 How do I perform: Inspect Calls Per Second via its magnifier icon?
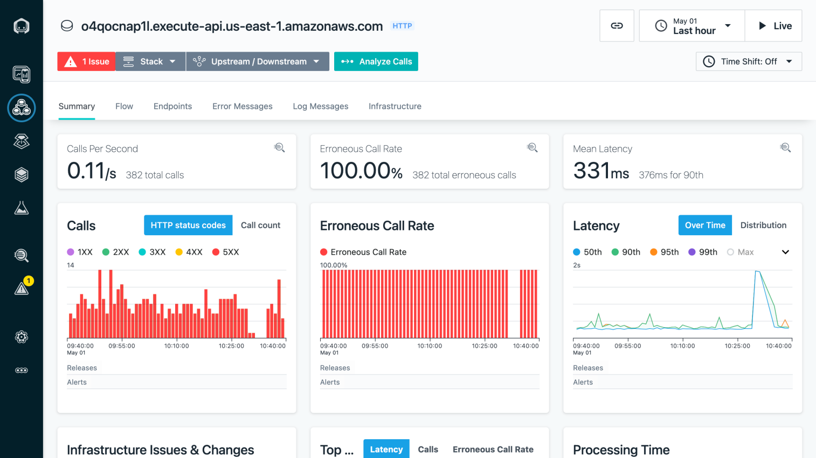pyautogui.click(x=279, y=147)
